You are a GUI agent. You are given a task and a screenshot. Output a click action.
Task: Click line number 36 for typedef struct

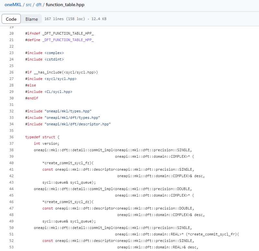pyautogui.click(x=12, y=137)
